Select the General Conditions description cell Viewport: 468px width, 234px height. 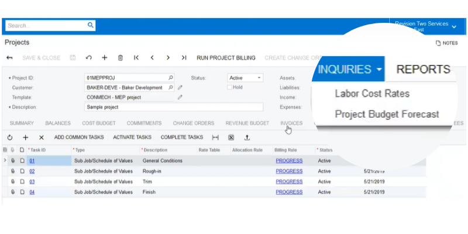(168, 161)
